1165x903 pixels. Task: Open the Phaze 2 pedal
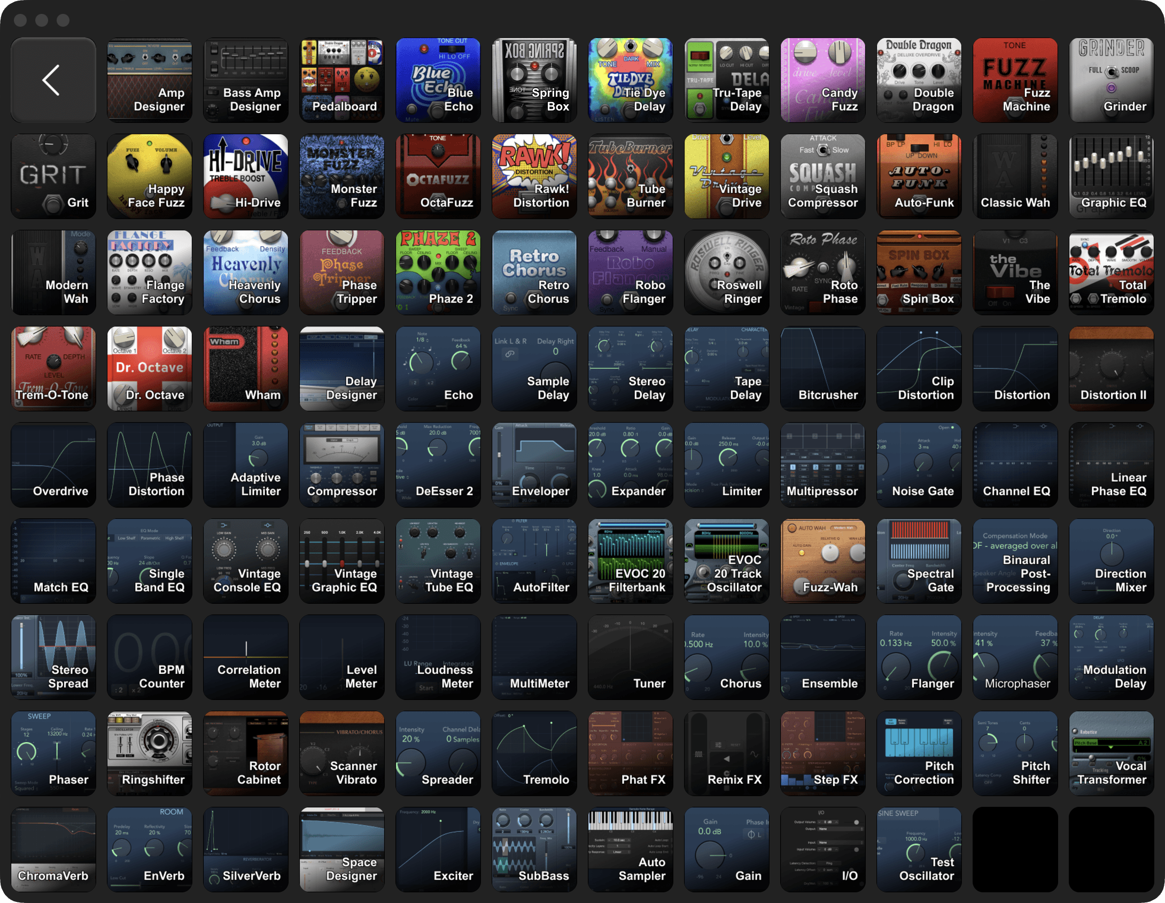coord(438,273)
